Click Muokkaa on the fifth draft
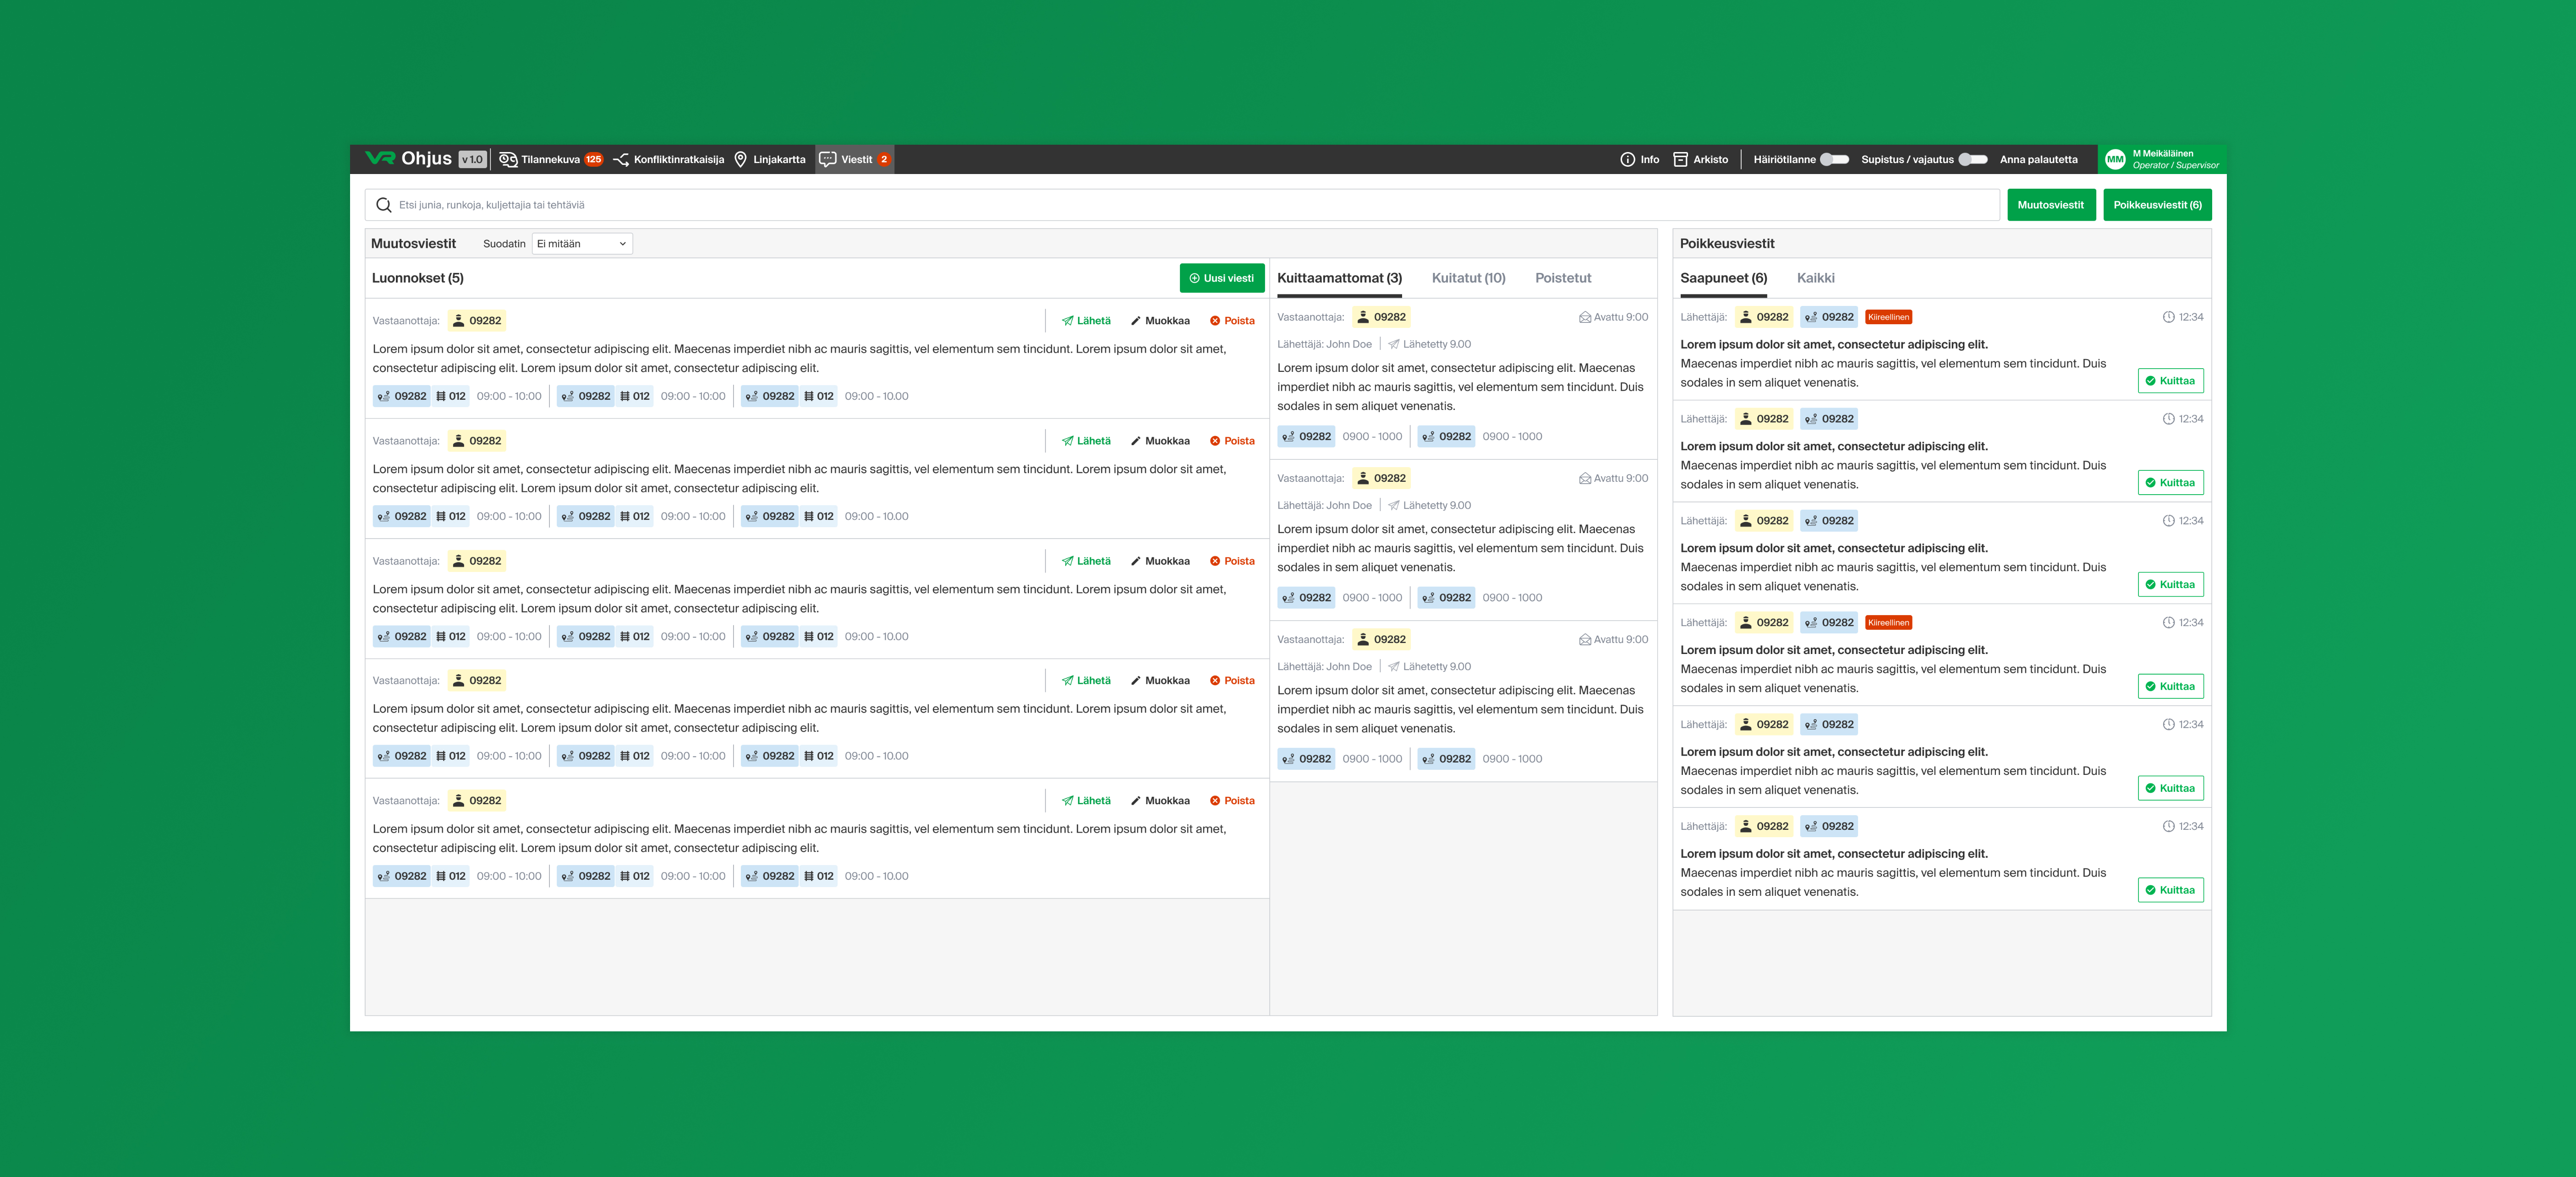Screen dimensions: 2576x1177 1160,801
